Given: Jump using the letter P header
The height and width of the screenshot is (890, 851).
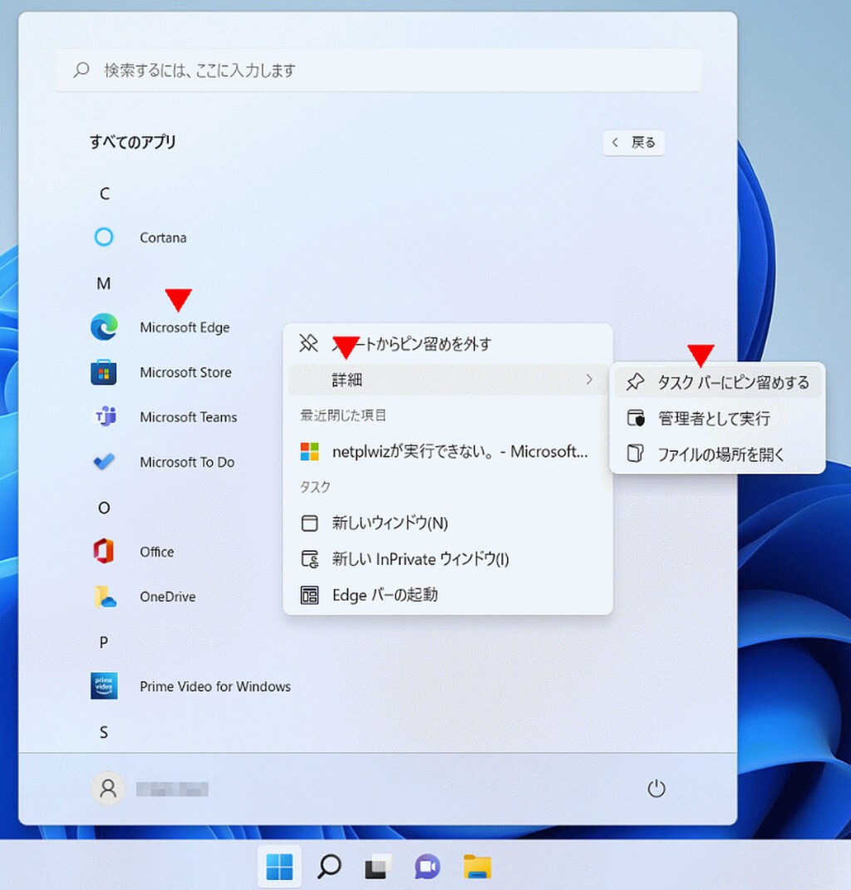Looking at the screenshot, I should pyautogui.click(x=103, y=642).
